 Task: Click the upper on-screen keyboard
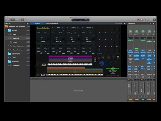click(70, 64)
